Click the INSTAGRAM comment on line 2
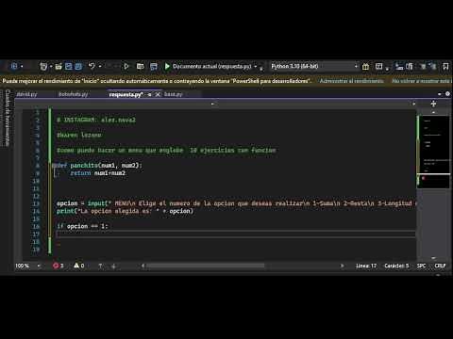Image resolution: width=453 pixels, height=339 pixels. pos(96,120)
